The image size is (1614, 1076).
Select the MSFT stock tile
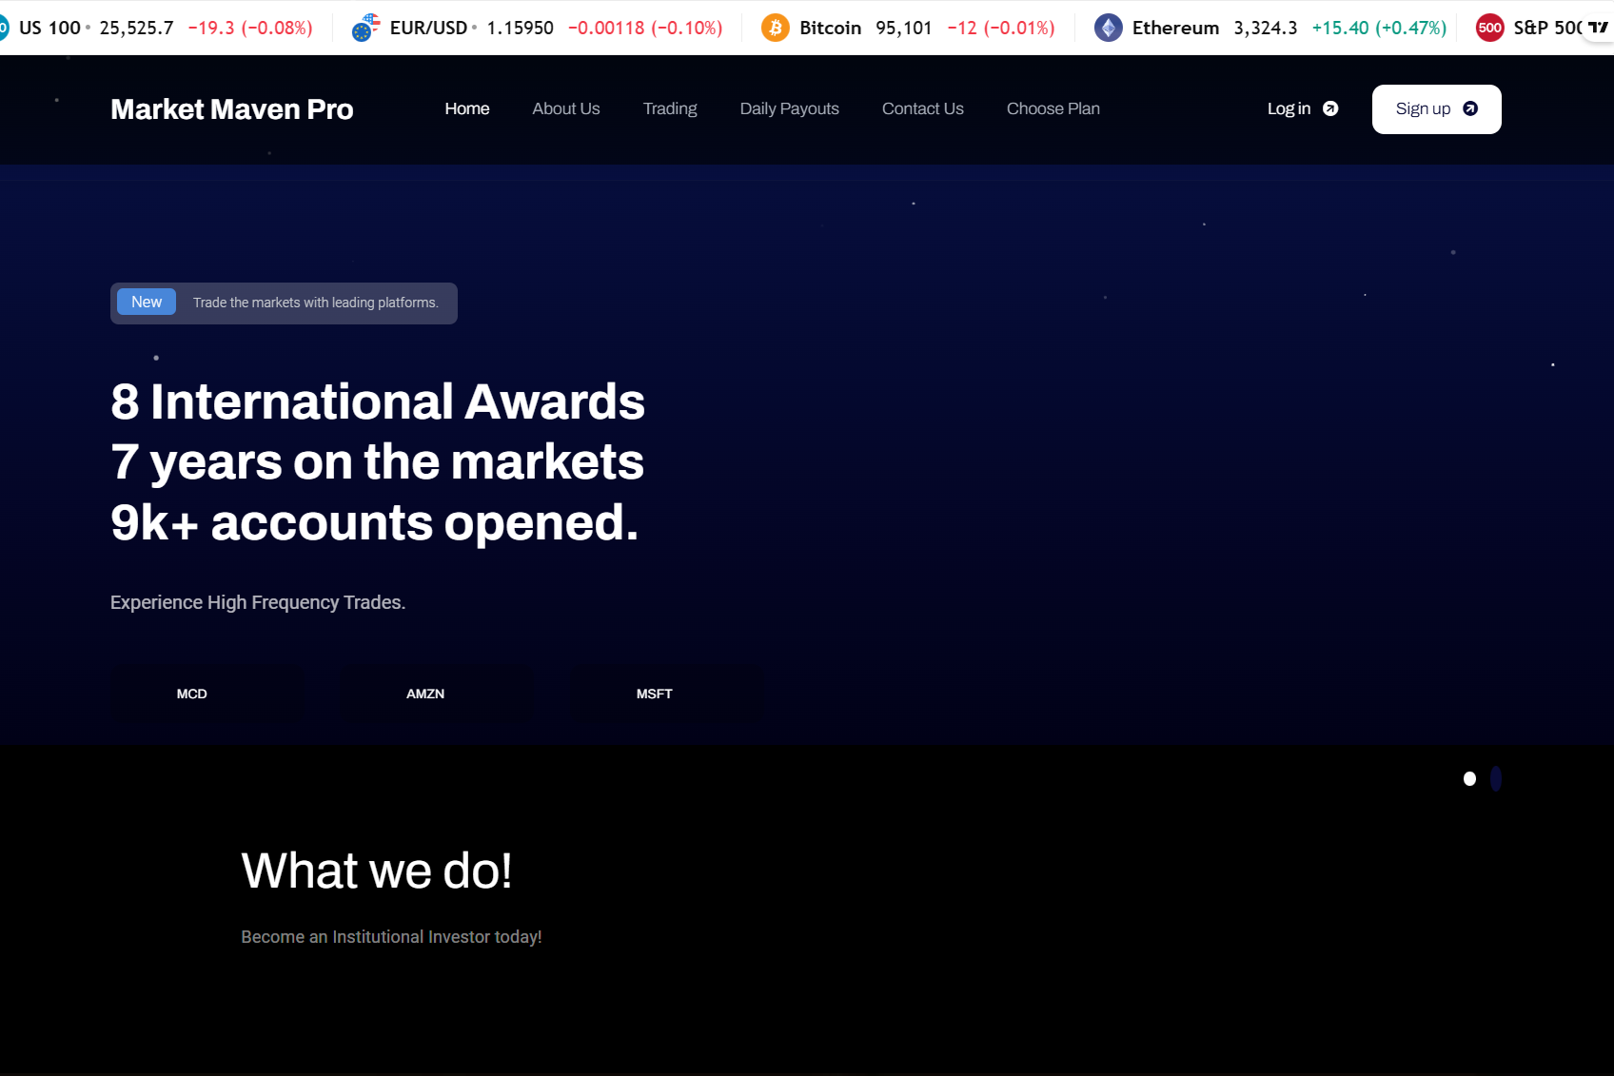pos(655,694)
